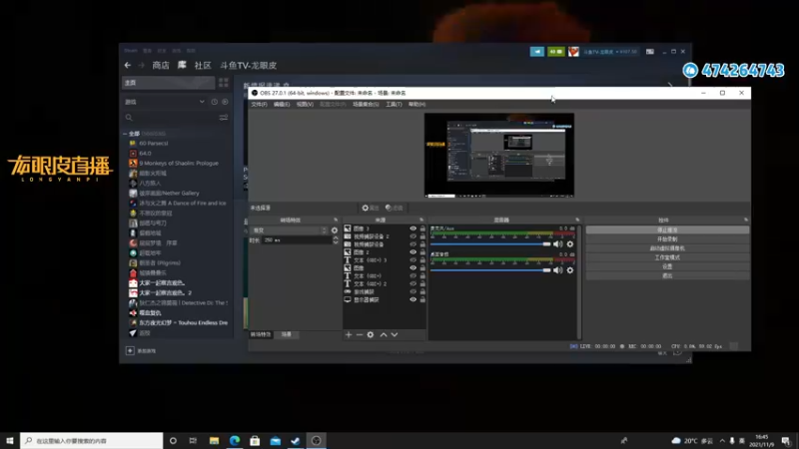Image resolution: width=799 pixels, height=449 pixels.
Task: Open Steam friends green notification button
Action: click(x=556, y=52)
